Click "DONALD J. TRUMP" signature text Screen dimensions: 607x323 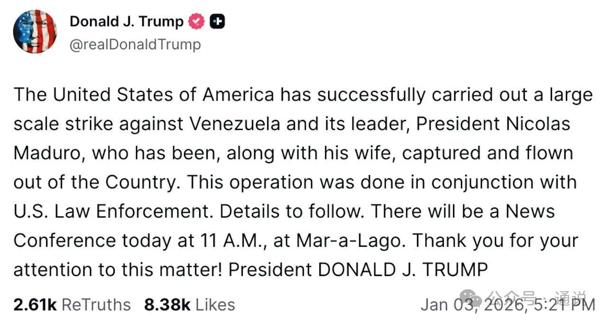point(402,269)
